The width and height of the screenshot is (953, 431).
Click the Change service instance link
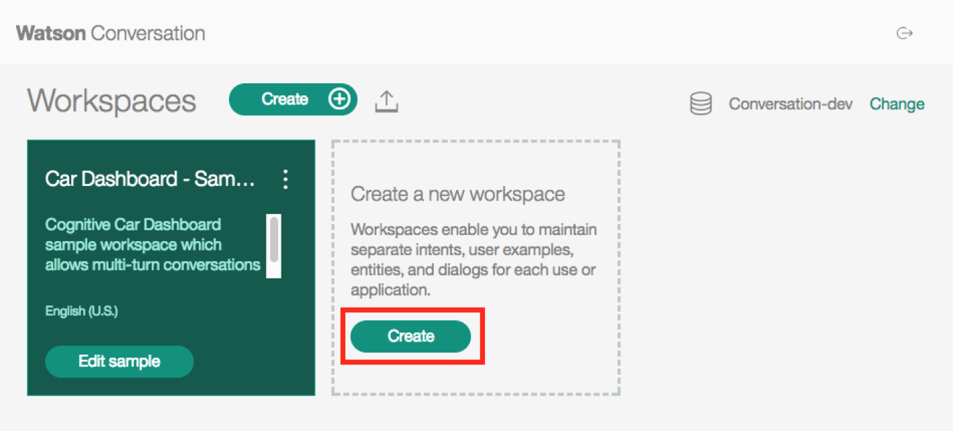[x=897, y=104]
